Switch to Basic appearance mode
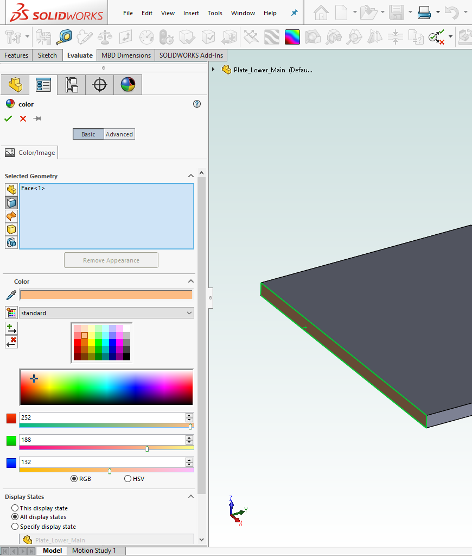472x556 pixels. coord(88,134)
